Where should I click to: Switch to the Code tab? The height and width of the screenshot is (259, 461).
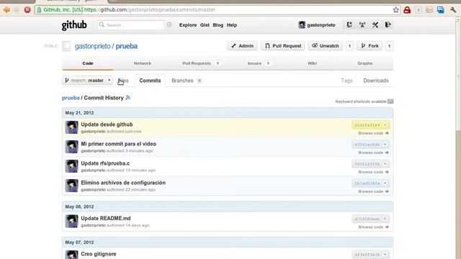tap(88, 63)
